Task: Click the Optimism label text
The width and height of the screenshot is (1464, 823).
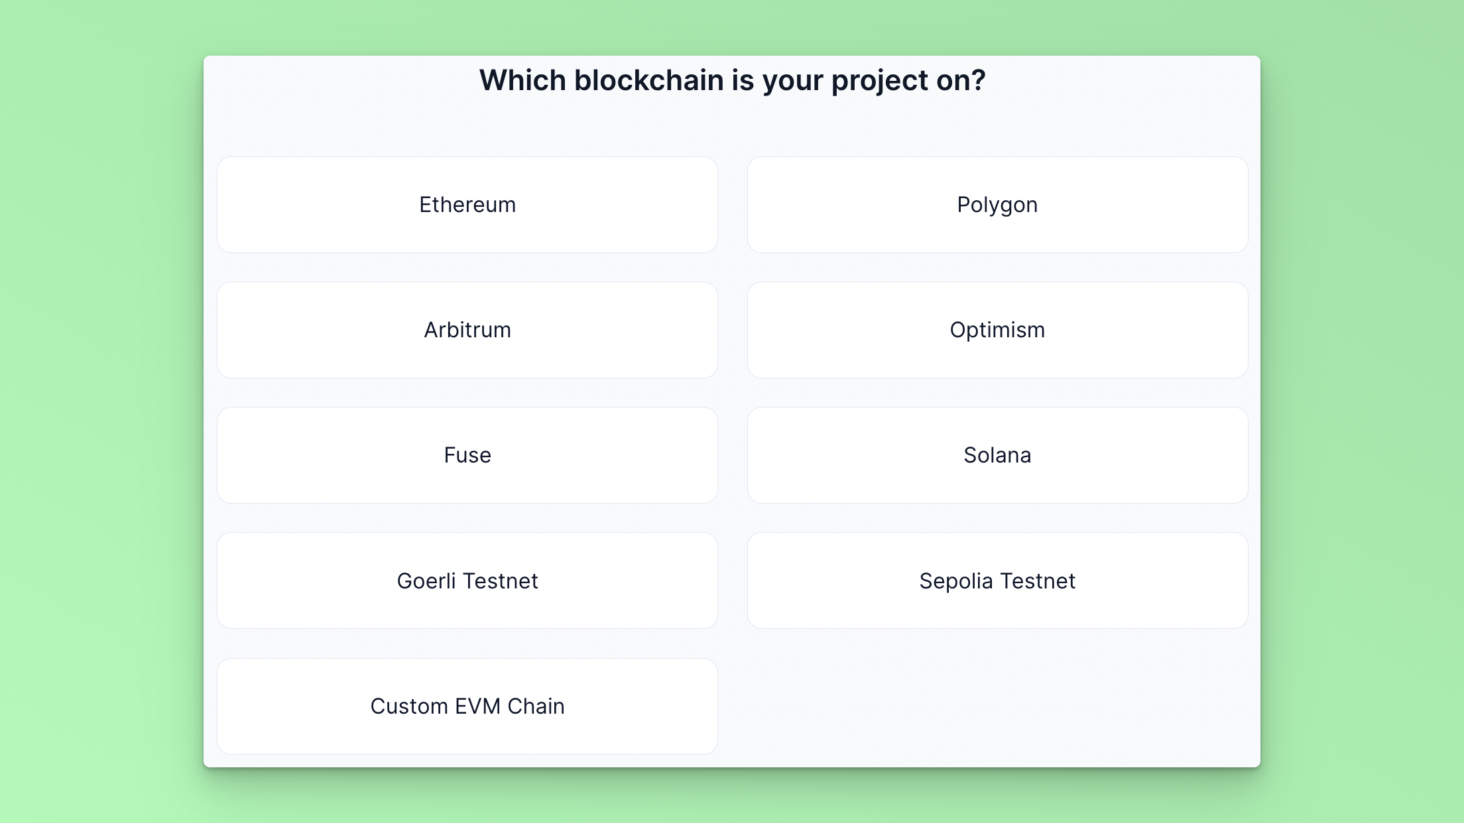Action: [997, 331]
